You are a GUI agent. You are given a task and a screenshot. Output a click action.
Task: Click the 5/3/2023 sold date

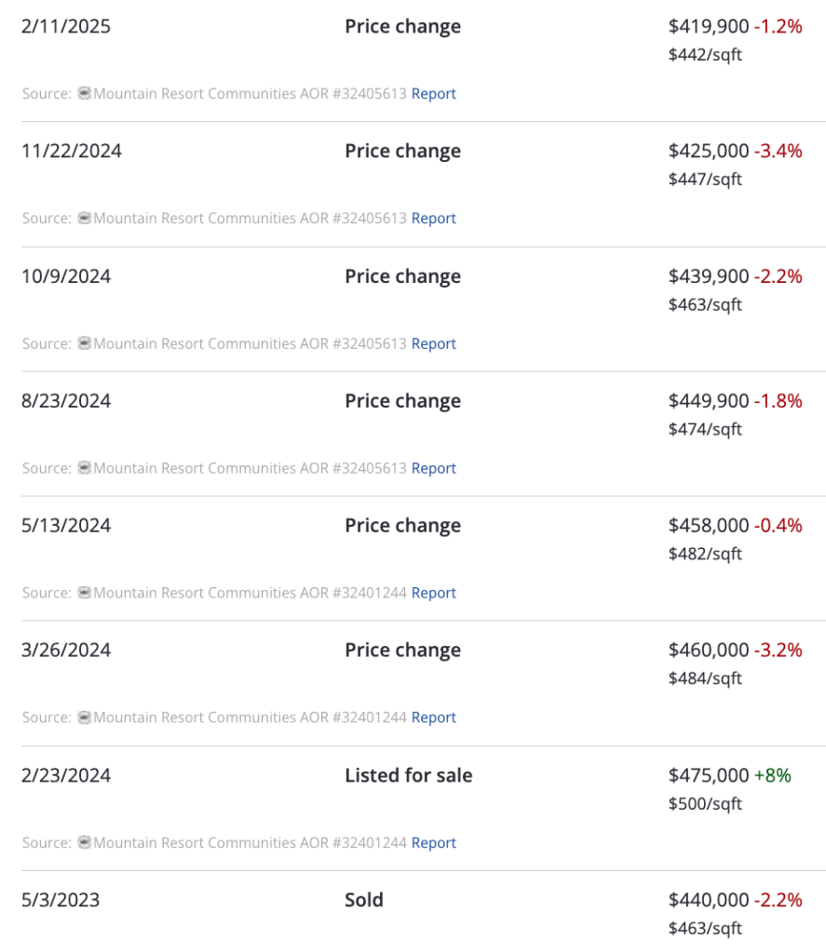coord(61,900)
